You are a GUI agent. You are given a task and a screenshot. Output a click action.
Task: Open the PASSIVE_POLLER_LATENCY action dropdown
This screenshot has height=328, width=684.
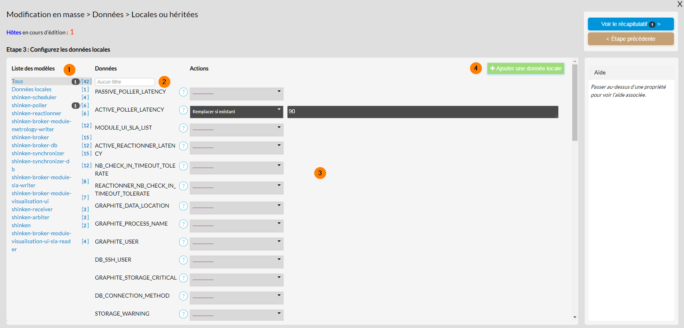[x=236, y=94]
